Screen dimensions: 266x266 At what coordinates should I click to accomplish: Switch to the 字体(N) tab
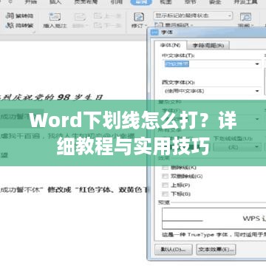[x=170, y=45]
